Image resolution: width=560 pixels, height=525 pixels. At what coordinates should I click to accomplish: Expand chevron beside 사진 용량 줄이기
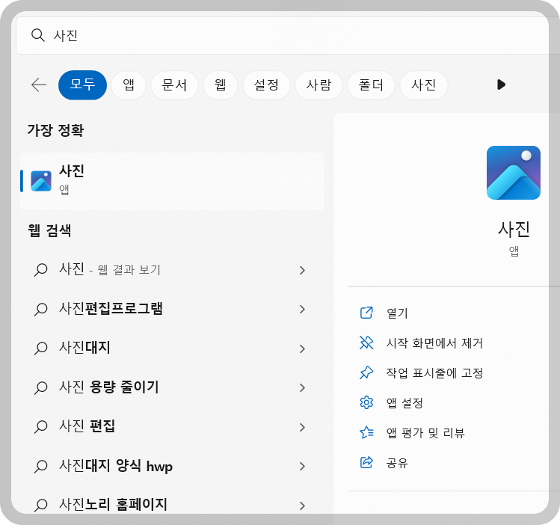coord(302,388)
